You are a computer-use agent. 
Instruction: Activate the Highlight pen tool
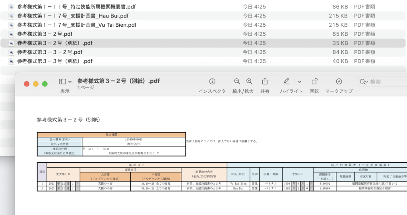pos(286,82)
